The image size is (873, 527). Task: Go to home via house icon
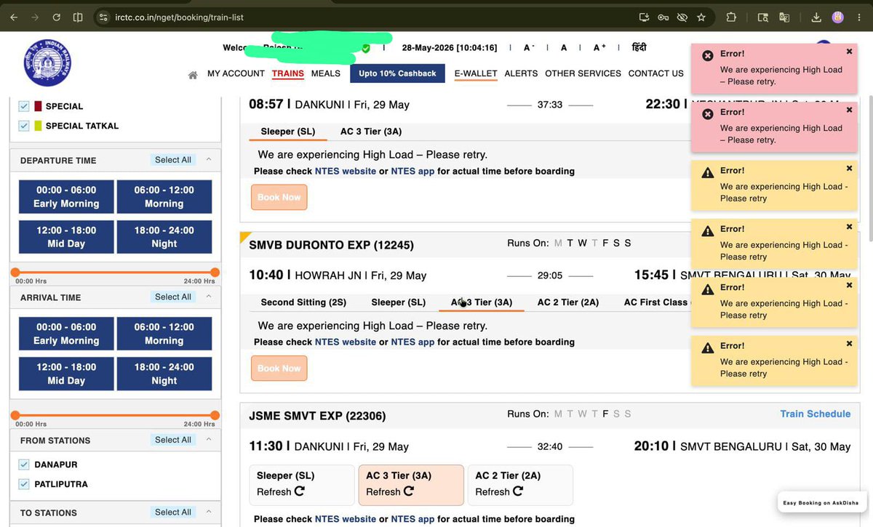tap(193, 75)
